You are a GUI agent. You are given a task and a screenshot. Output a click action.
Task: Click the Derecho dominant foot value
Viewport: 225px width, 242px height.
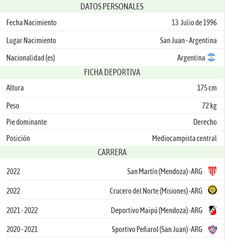tap(205, 122)
